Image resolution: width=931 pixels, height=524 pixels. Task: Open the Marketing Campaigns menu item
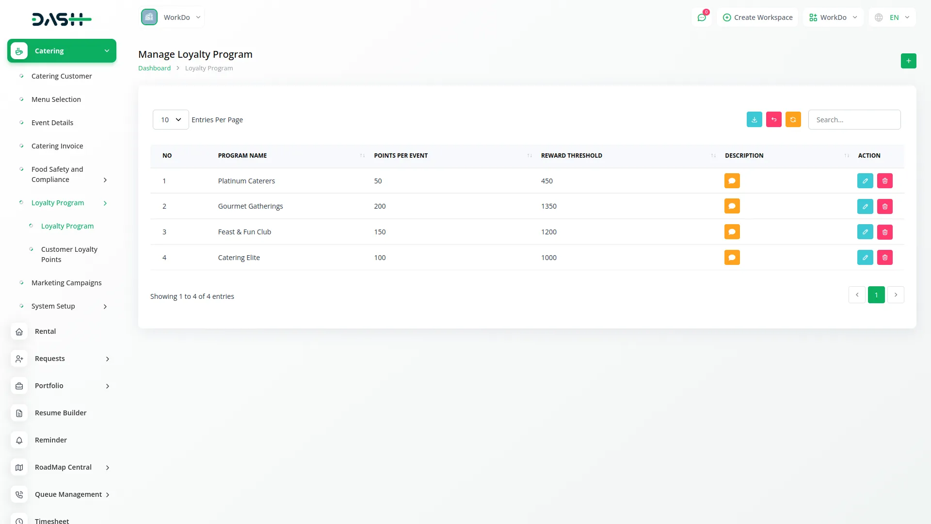(x=66, y=283)
